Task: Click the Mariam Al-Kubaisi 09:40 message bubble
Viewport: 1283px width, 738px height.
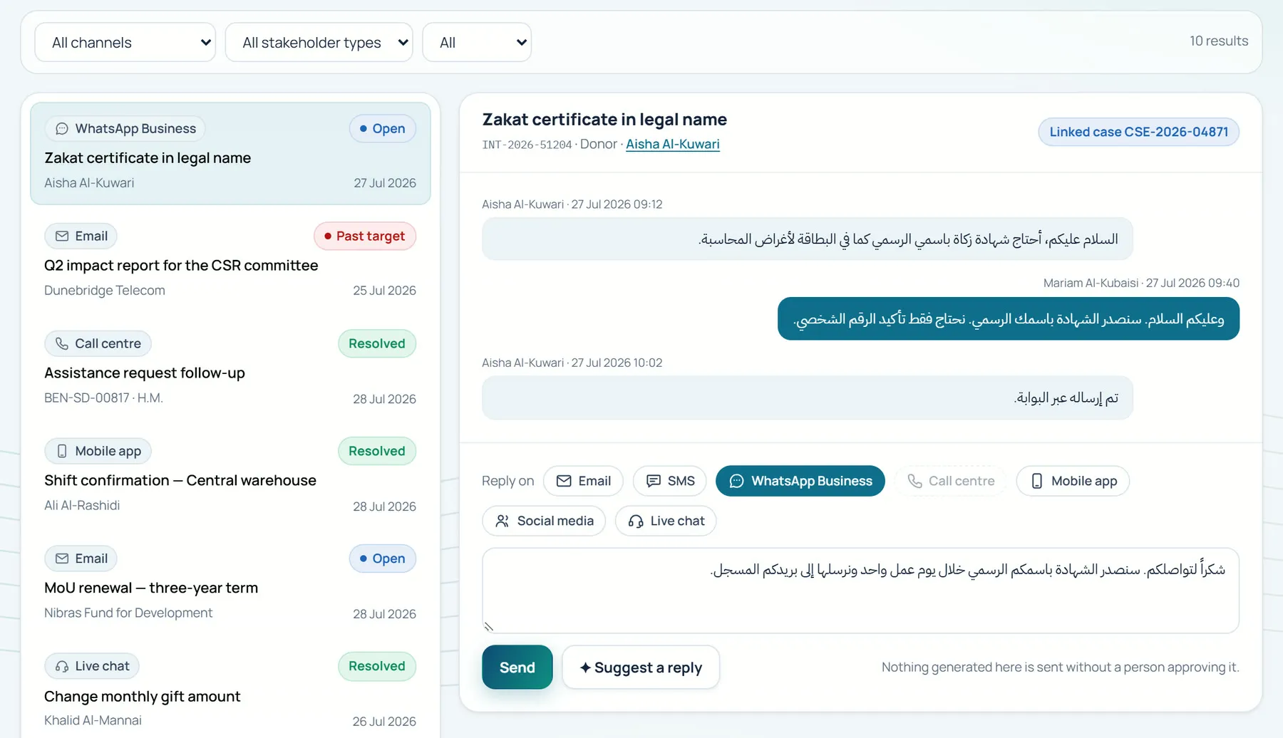Action: click(x=1009, y=319)
